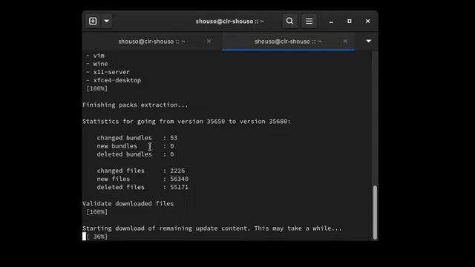Screen dimensions: 475x267
Task: Click the '- xfce4-desktop' bundle line
Action: click(x=114, y=80)
